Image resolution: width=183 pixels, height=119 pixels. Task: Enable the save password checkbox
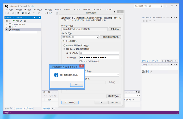pyautogui.click(x=80, y=61)
